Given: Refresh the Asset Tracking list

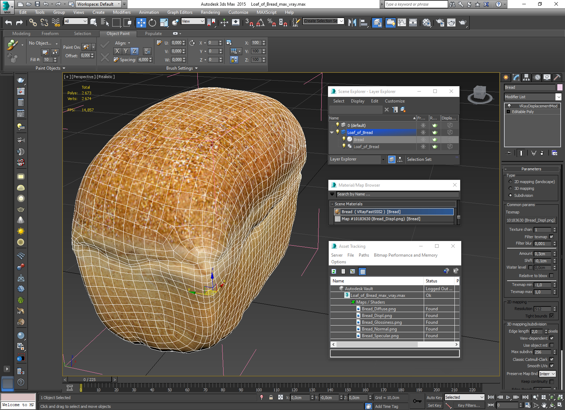Looking at the screenshot, I should (334, 271).
